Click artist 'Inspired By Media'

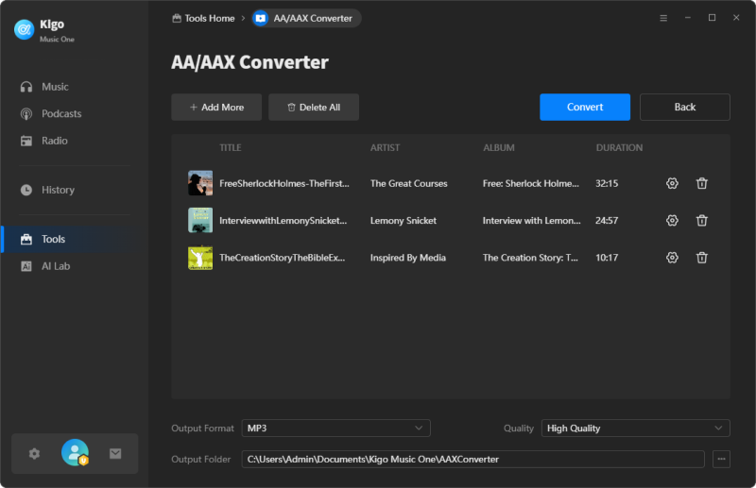point(408,258)
